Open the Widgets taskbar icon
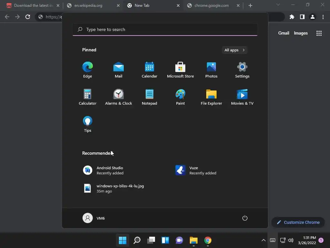The width and height of the screenshot is (330, 248). click(165, 240)
